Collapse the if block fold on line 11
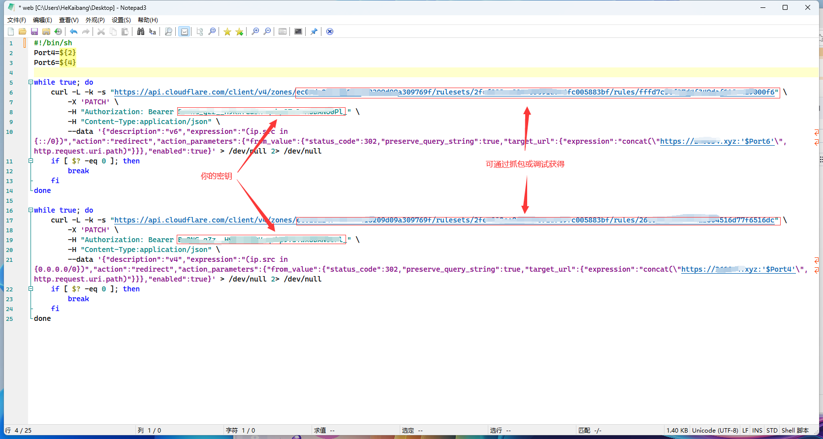 click(x=31, y=161)
